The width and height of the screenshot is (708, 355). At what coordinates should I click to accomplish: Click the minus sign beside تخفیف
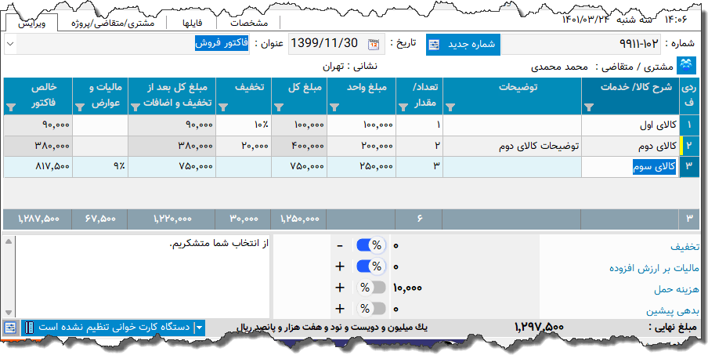(x=340, y=246)
